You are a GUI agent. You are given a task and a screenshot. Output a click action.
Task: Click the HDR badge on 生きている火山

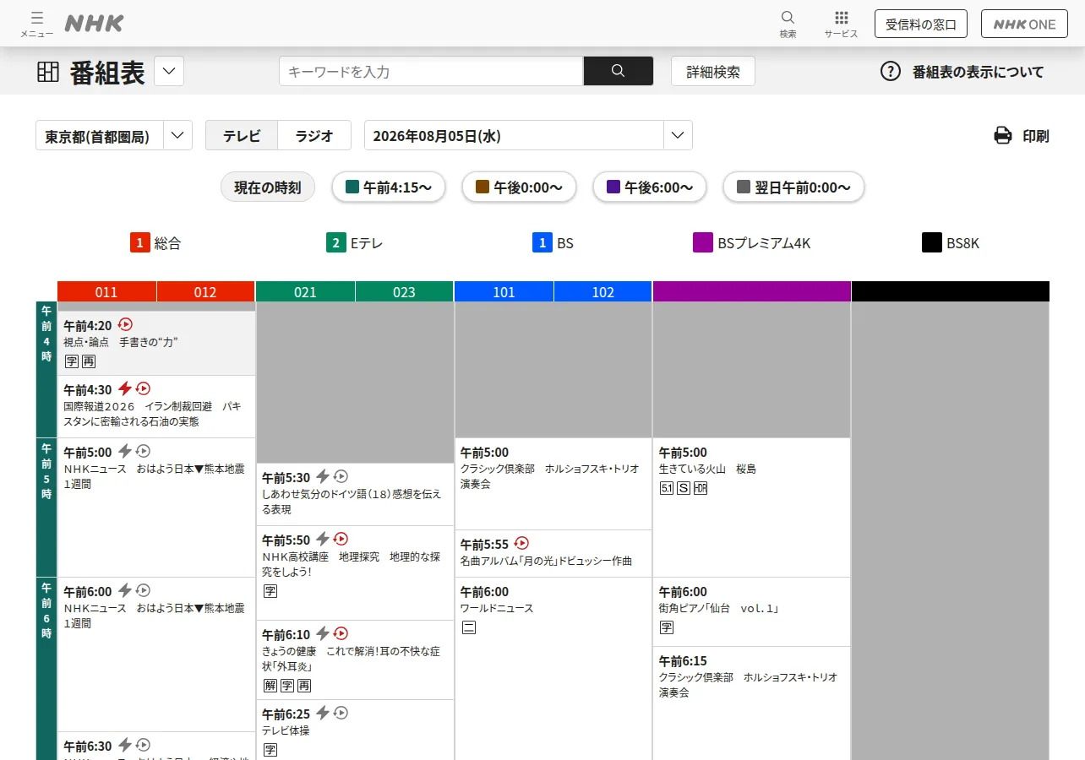[x=701, y=488]
